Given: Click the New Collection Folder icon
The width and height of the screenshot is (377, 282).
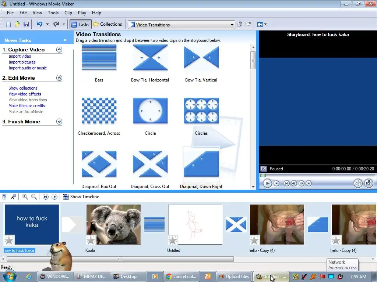Looking at the screenshot, I should coord(248,24).
